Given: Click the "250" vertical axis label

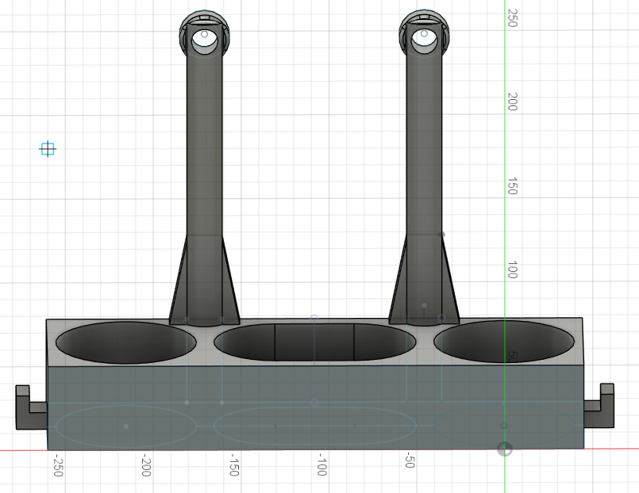Looking at the screenshot, I should pyautogui.click(x=512, y=18).
